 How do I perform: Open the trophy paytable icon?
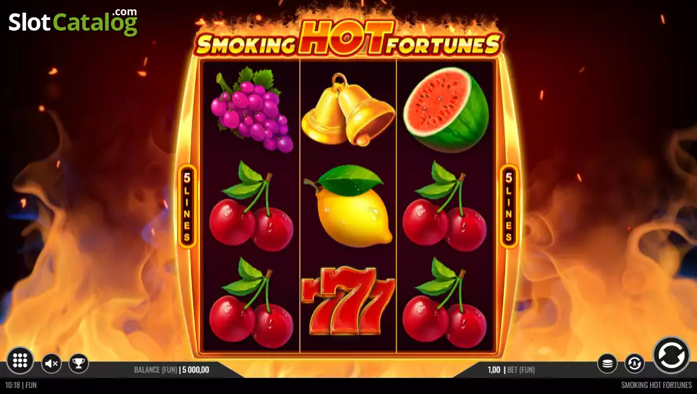tap(79, 364)
